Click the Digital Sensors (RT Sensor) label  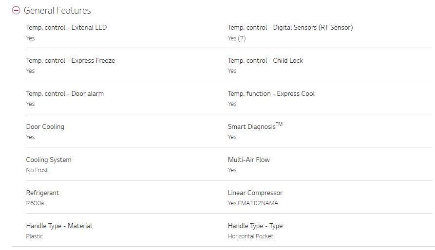(290, 27)
